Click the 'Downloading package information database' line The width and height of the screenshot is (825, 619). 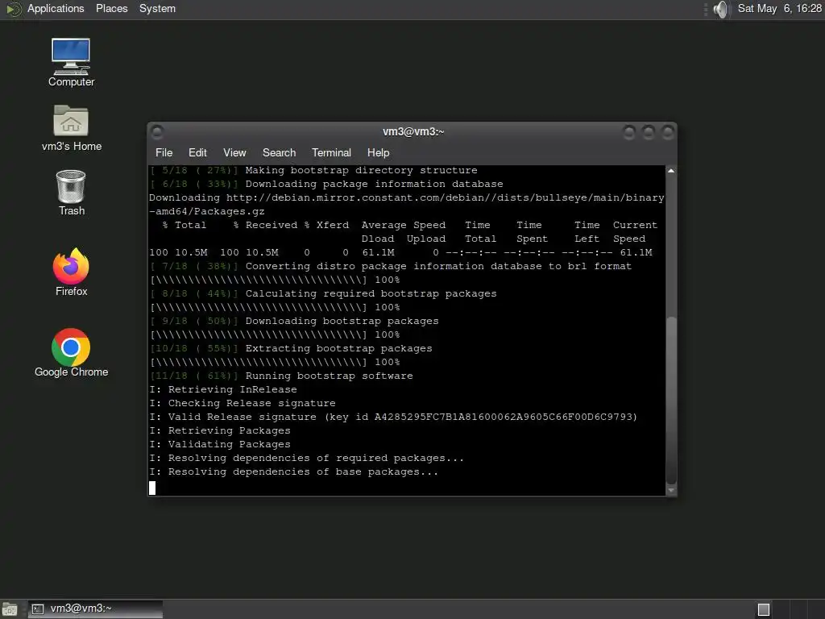pyautogui.click(x=374, y=185)
